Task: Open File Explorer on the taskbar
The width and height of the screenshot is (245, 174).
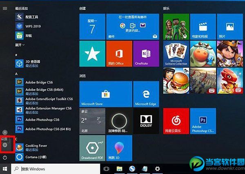Action: 119,169
